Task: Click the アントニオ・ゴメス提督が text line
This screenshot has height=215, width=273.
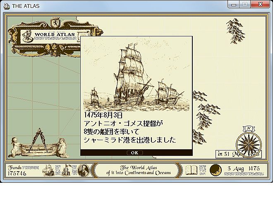Action: click(x=123, y=124)
